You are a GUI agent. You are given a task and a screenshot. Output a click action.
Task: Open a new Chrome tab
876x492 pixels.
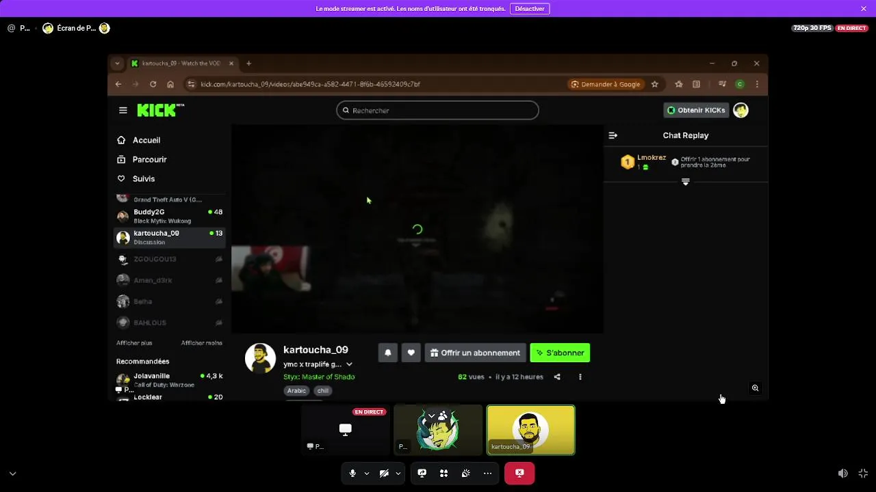248,64
